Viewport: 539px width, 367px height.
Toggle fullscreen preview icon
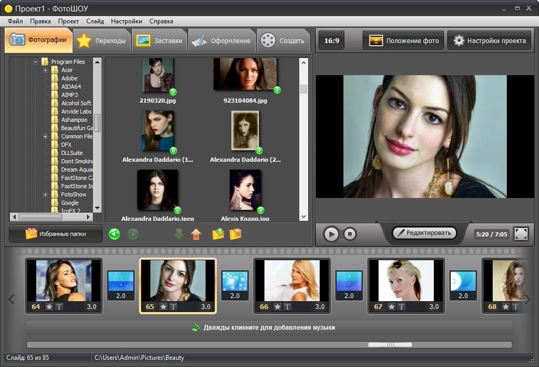point(521,234)
